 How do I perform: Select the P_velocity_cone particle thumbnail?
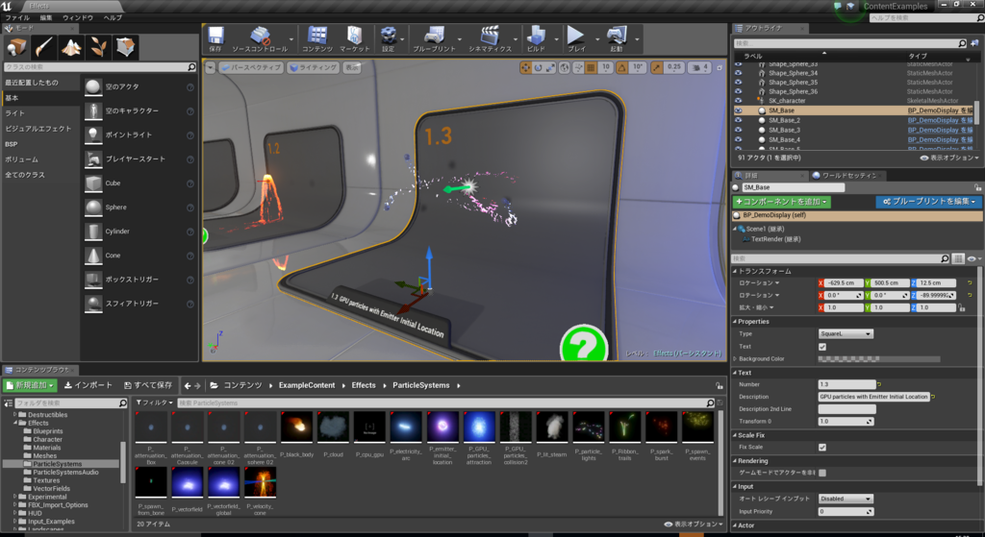click(260, 482)
